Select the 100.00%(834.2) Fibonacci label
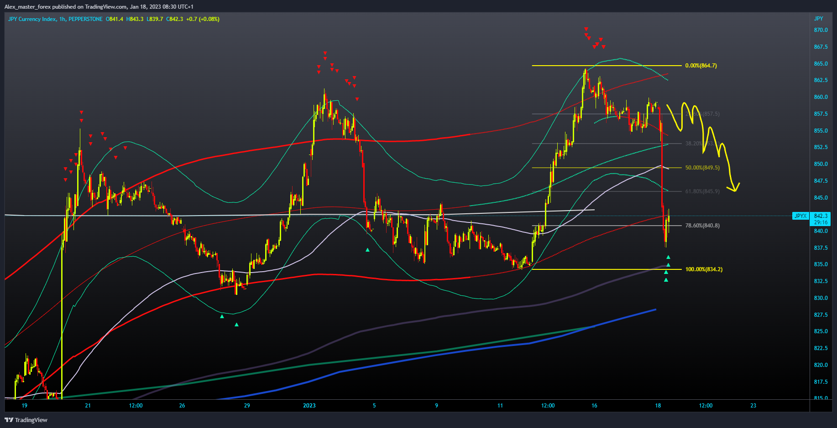Viewport: 837px width, 428px height. (x=704, y=269)
